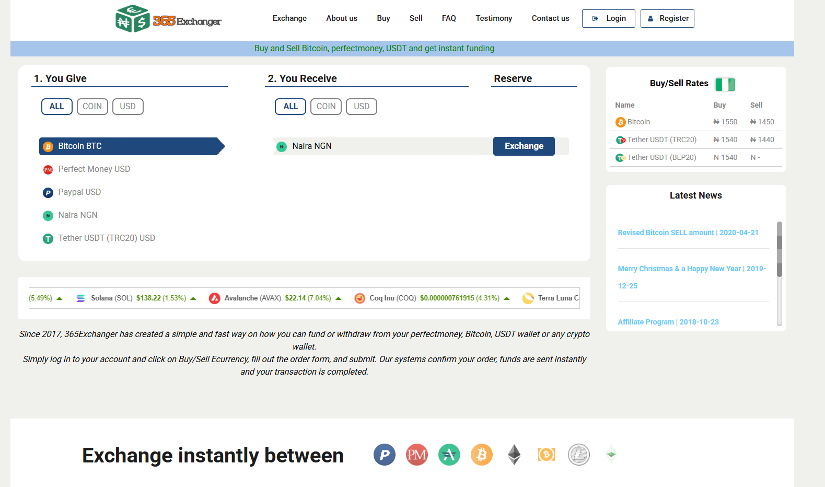Go to the Sell menu item
The image size is (825, 487).
point(416,18)
